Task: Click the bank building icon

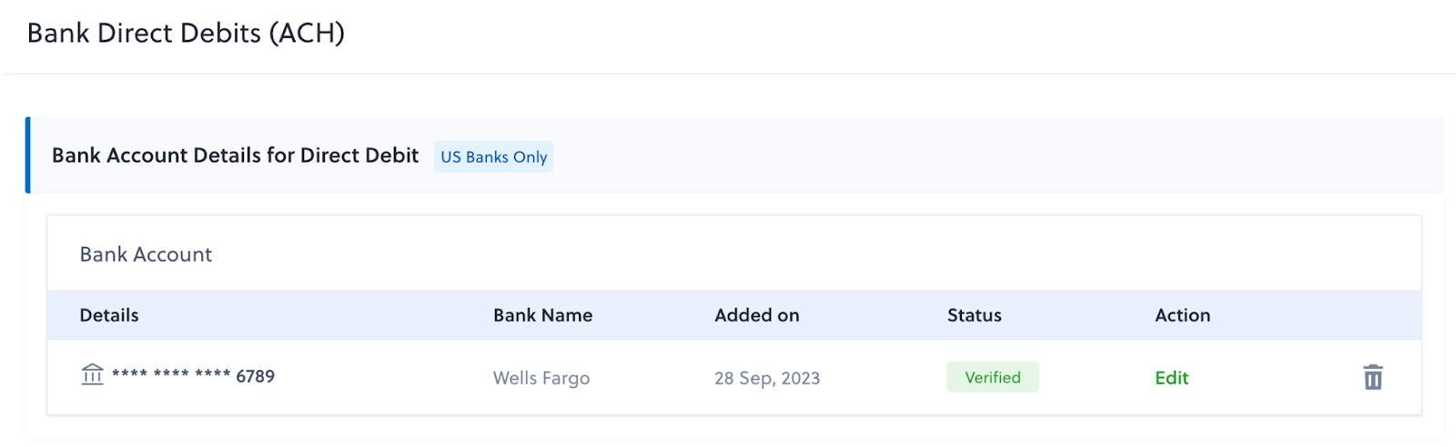Action: (x=92, y=374)
